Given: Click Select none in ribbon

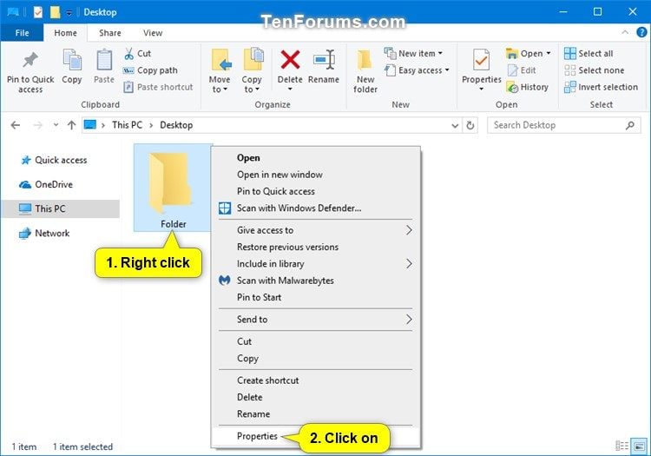Looking at the screenshot, I should (x=594, y=70).
